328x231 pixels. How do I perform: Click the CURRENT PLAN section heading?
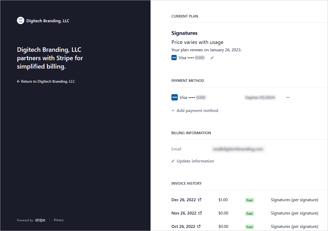(185, 16)
